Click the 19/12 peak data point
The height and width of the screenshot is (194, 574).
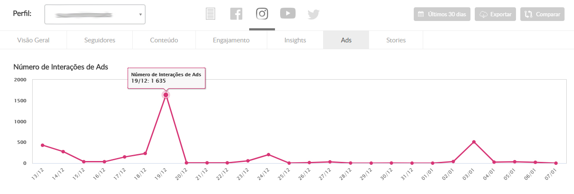point(166,95)
